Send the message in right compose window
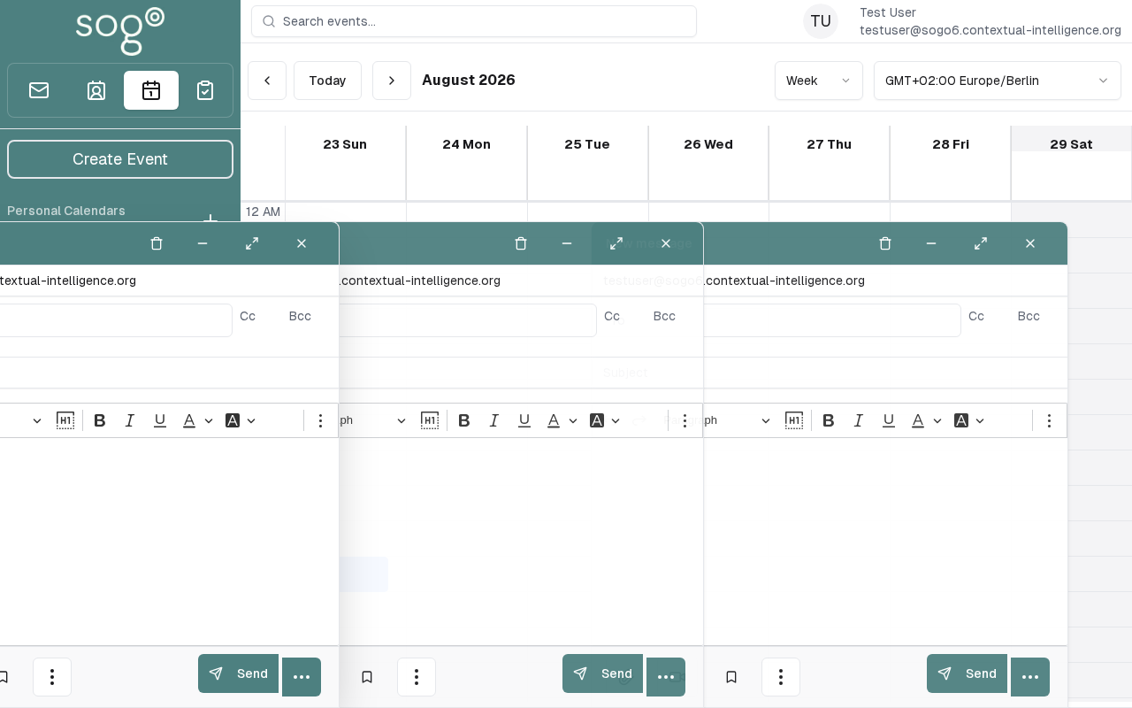The height and width of the screenshot is (708, 1132). pyautogui.click(x=968, y=673)
